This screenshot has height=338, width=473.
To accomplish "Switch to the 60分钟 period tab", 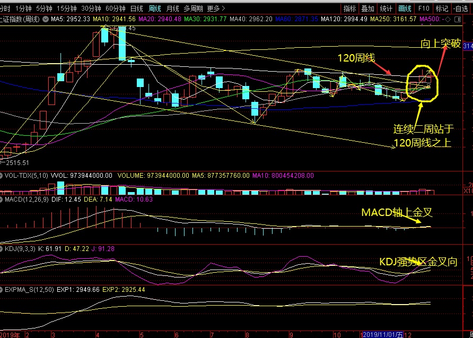I will click(x=116, y=8).
